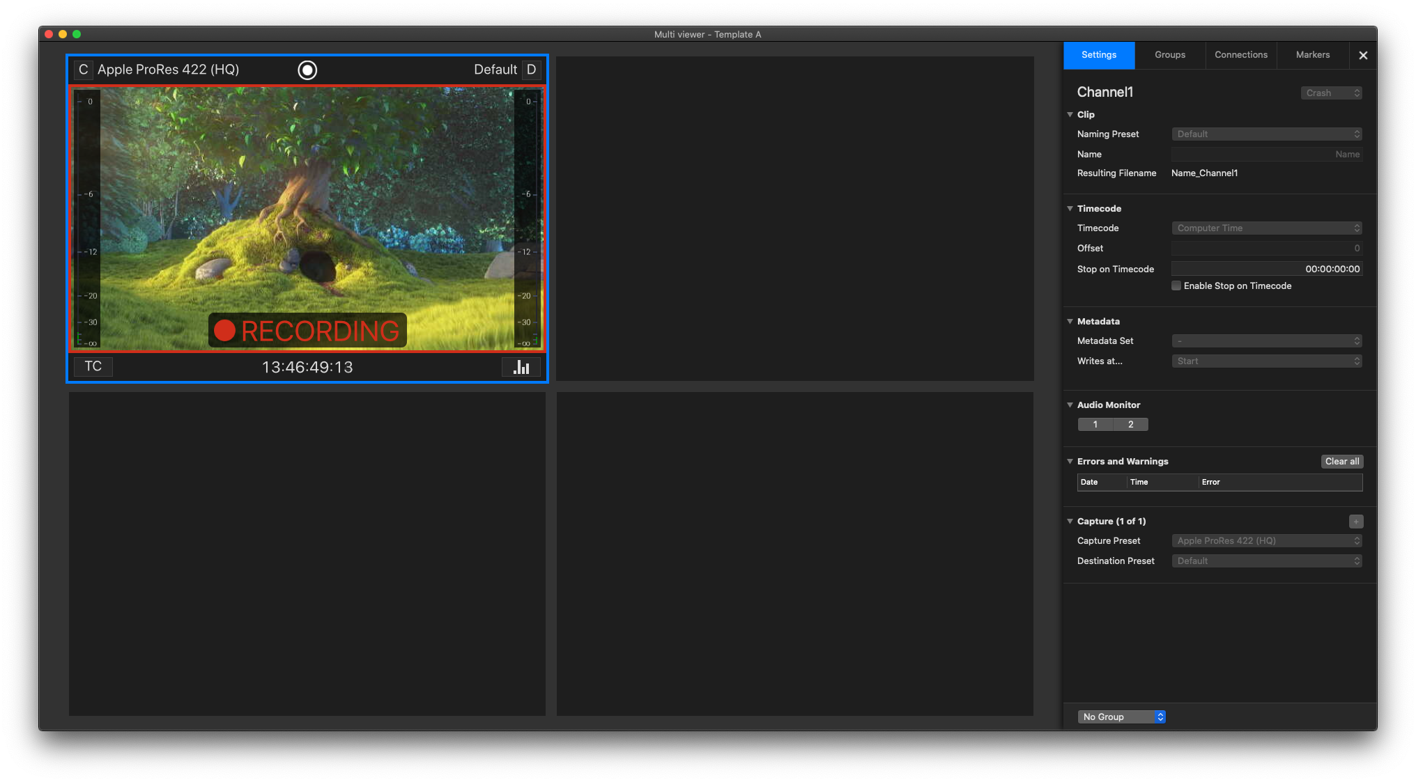Close the settings side panel
The image size is (1416, 782).
[1363, 55]
